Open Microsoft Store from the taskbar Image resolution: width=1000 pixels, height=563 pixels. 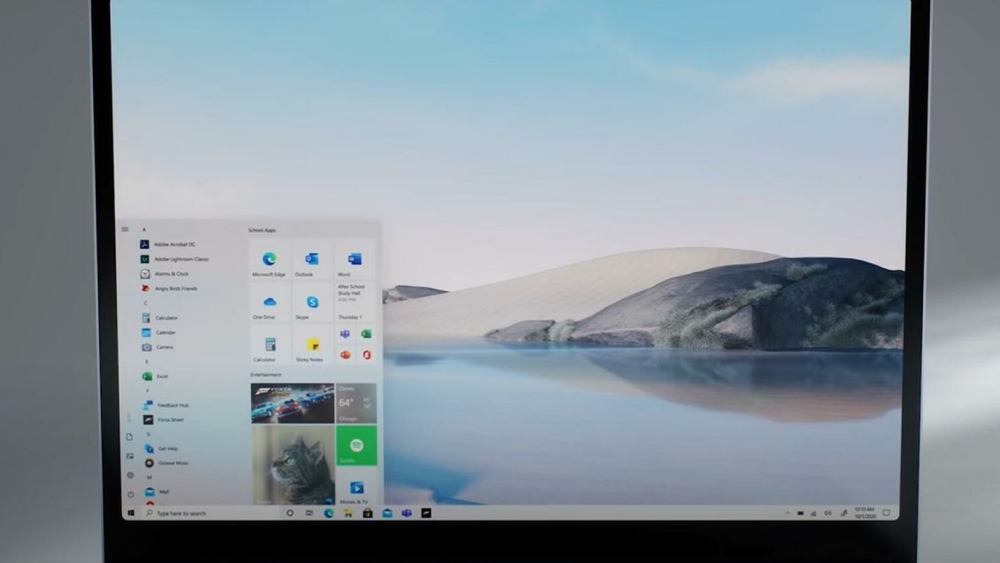[x=367, y=513]
